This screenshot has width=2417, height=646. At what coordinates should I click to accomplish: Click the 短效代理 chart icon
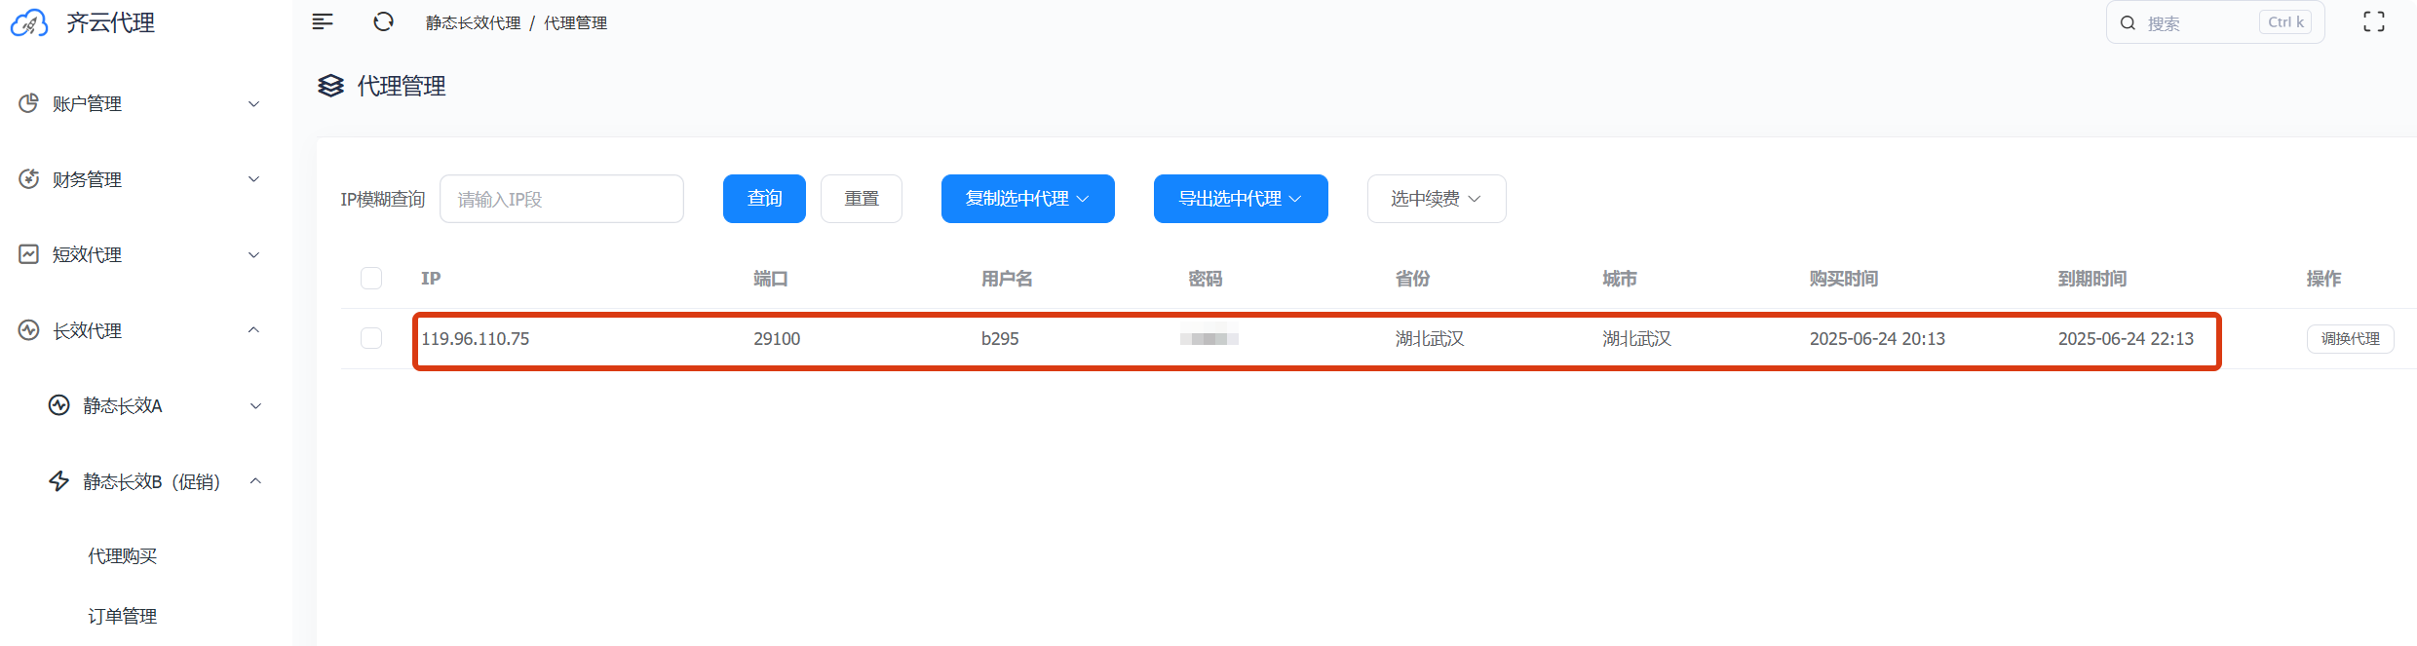pyautogui.click(x=29, y=254)
